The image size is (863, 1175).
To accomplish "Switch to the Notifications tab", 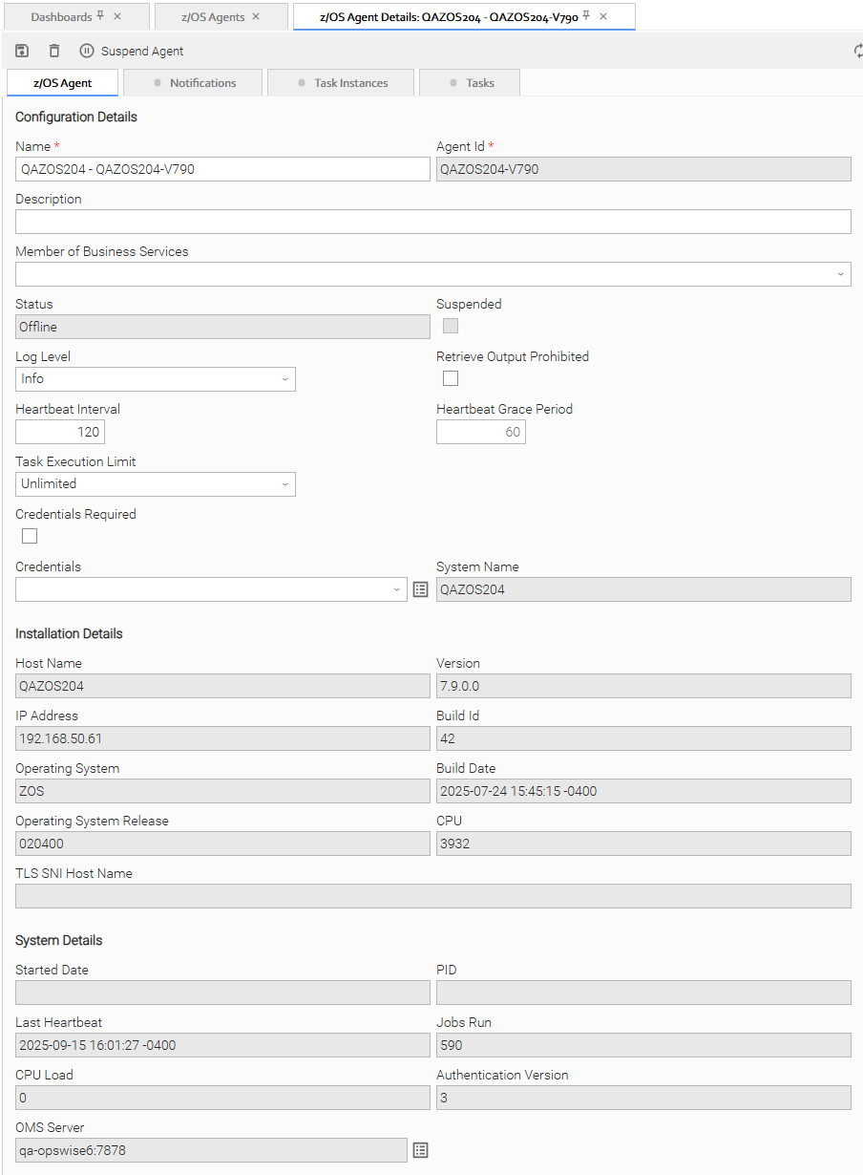I will click(x=194, y=83).
